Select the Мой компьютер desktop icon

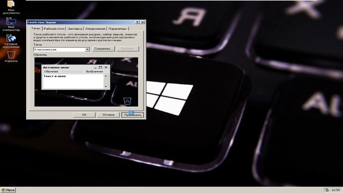tap(11, 24)
